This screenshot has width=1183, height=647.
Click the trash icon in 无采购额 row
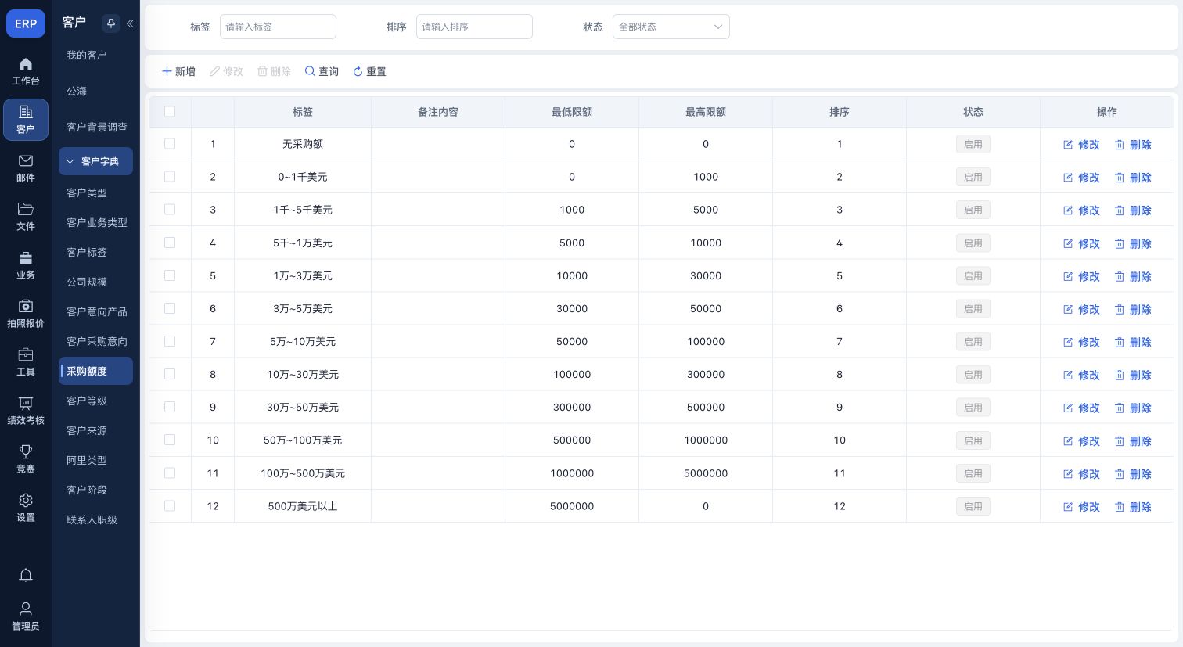[x=1119, y=145]
